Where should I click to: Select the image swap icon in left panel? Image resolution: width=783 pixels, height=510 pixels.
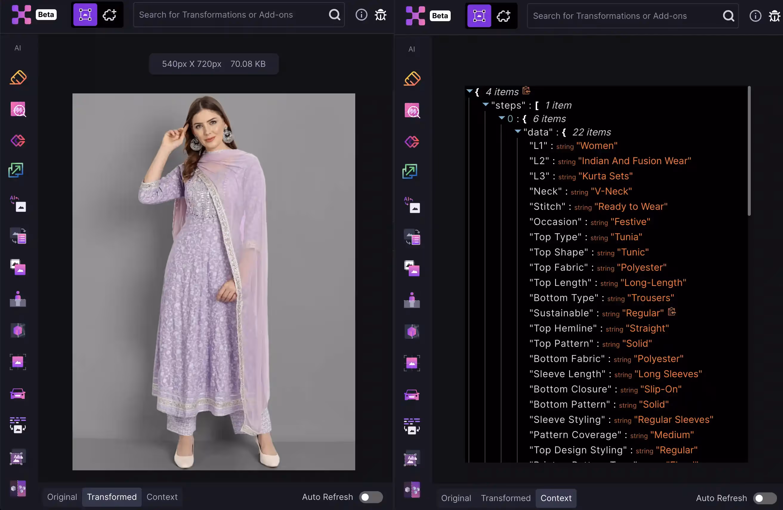click(x=18, y=267)
